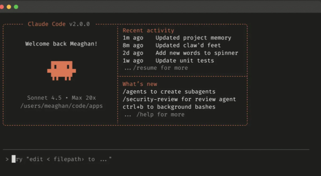
Task: Click the green maximize window button
Action: coord(16,7)
